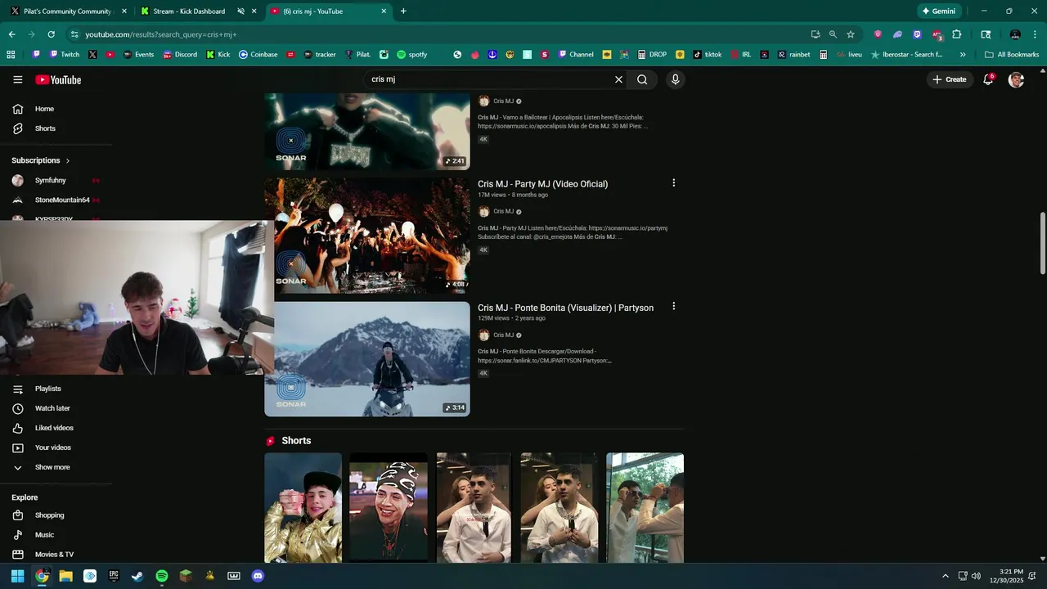This screenshot has height=589, width=1047.
Task: Open the Windows Start menu
Action: (x=17, y=576)
